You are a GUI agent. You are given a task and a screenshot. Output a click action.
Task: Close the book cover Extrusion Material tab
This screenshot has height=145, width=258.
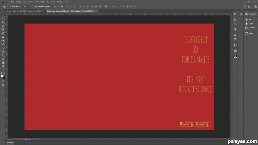[96, 11]
